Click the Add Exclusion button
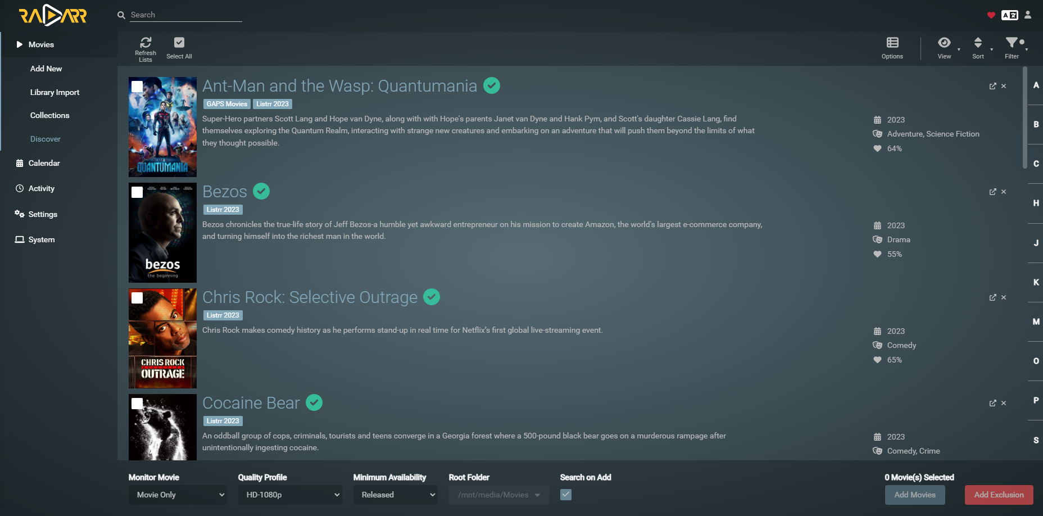Viewport: 1043px width, 516px height. coord(999,495)
